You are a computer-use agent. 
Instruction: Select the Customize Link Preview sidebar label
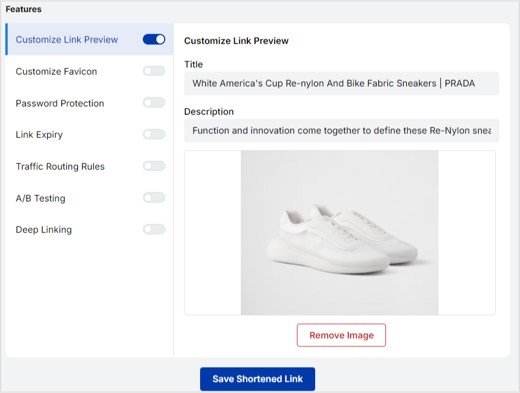(x=67, y=40)
